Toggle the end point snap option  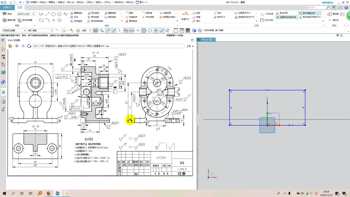pos(108,31)
